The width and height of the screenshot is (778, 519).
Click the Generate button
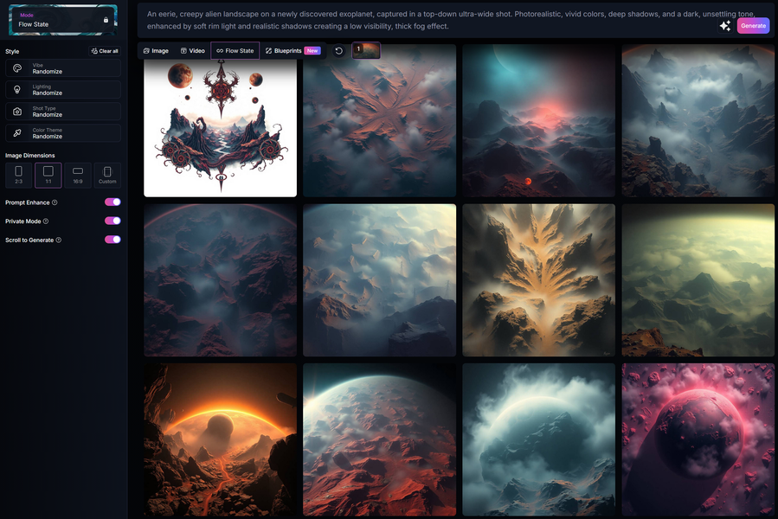click(x=753, y=26)
